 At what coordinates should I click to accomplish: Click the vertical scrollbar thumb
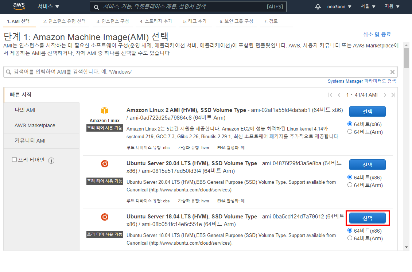point(406,58)
